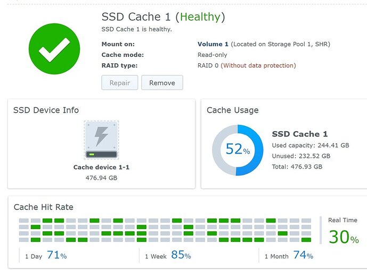Click the 52% cache usage donut chart
367x270 pixels.
[238, 150]
